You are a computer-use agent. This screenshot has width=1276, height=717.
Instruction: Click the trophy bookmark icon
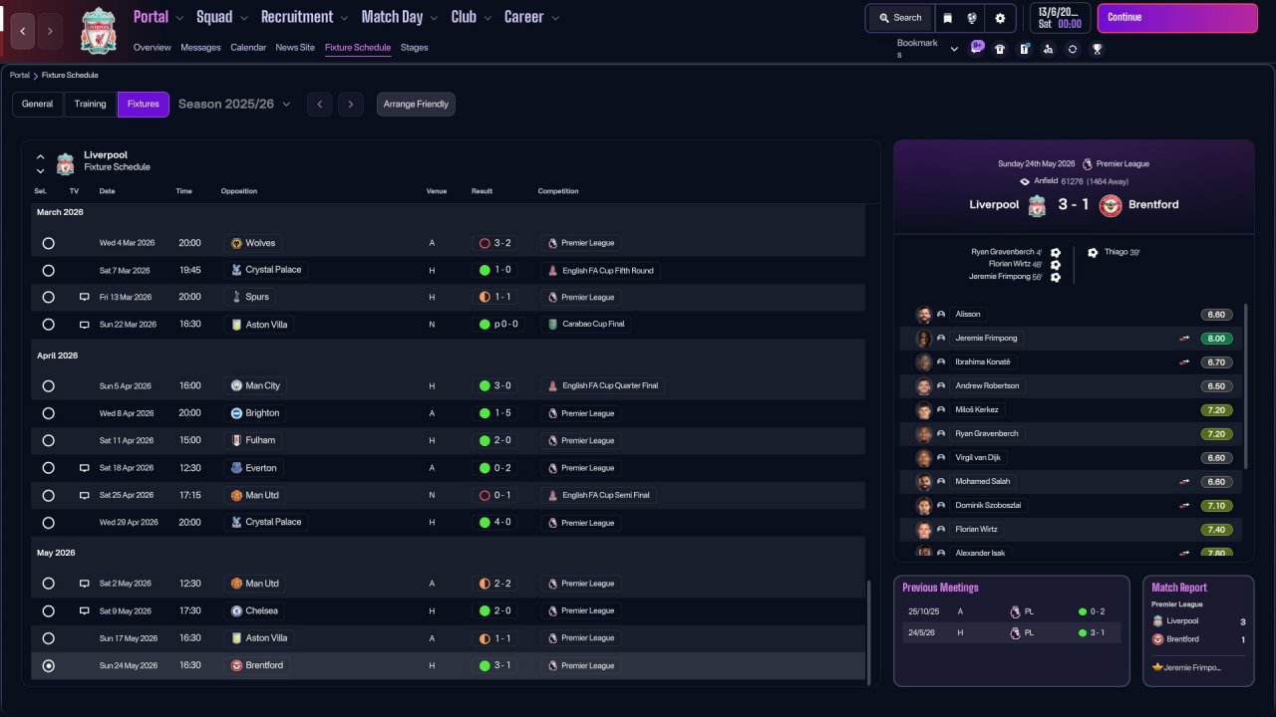pos(1097,49)
